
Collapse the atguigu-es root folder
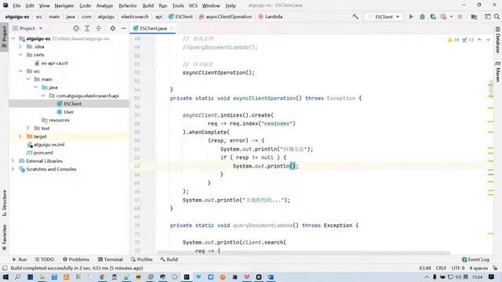click(13, 38)
